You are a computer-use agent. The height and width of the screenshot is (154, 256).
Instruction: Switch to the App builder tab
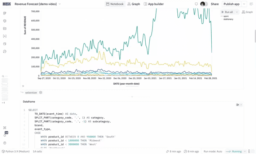[x=154, y=4]
